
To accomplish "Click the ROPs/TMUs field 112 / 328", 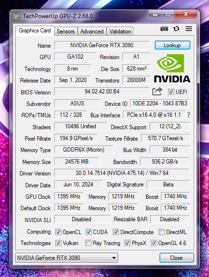I will (x=70, y=115).
